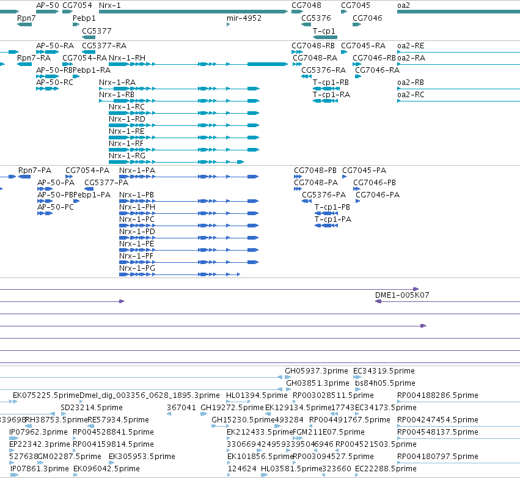Select the CG7046-PB protein label
Image resolution: width=520 pixels, height=478 pixels.
point(375,183)
